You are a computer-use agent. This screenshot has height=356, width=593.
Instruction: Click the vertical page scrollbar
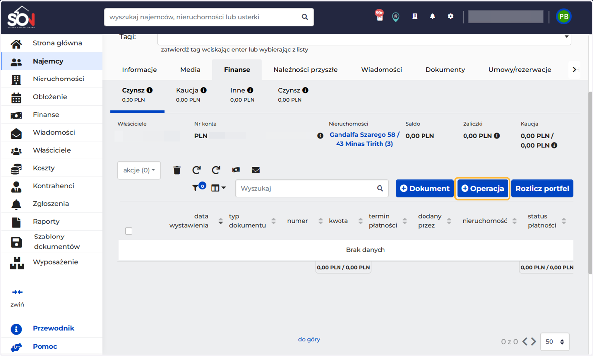click(x=589, y=183)
